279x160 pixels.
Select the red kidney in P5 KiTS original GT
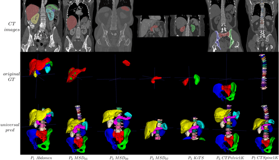185,82
